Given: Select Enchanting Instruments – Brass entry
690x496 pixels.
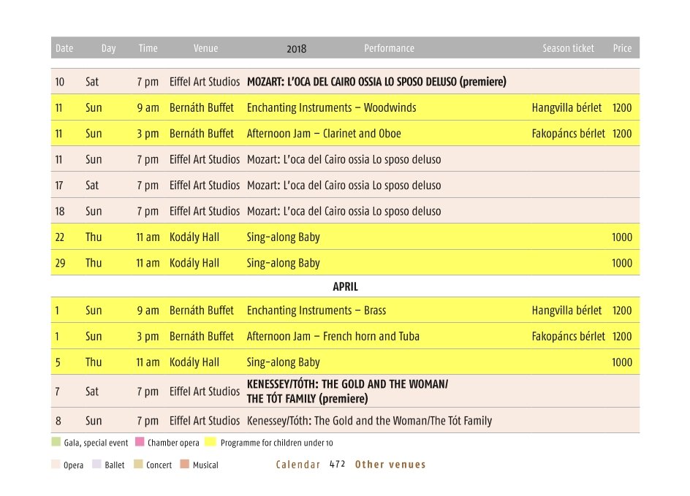Looking at the screenshot, I should coord(316,310).
